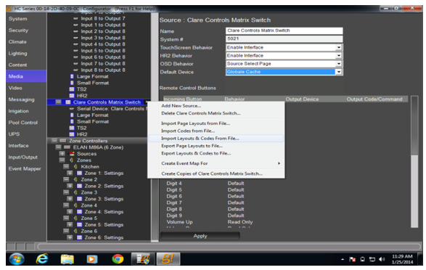Click the Zone Controllers folder icon
This screenshot has height=270, width=426.
click(x=63, y=141)
